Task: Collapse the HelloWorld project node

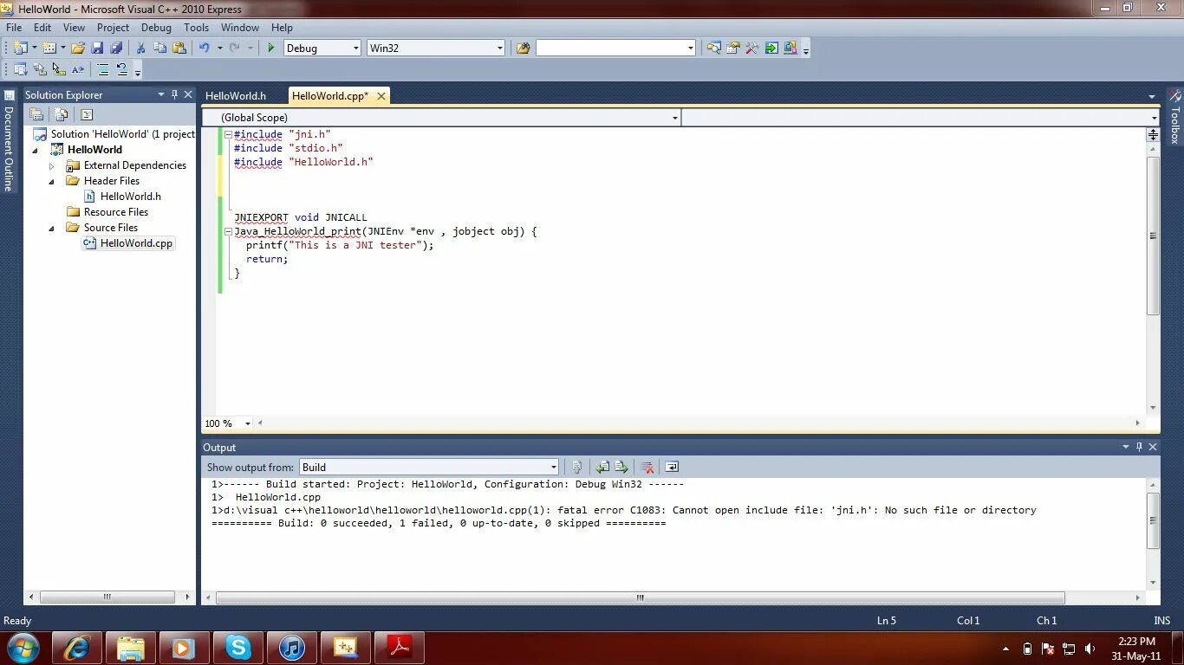Action: [36, 150]
